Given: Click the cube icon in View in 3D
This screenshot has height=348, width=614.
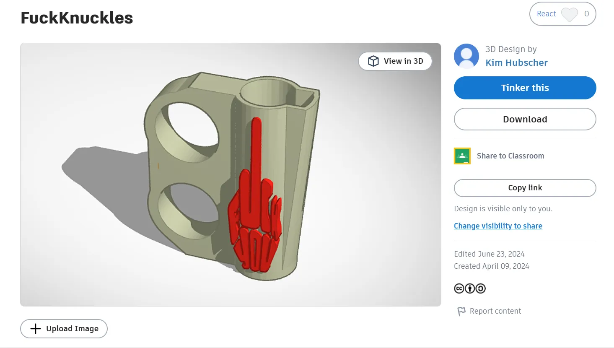Looking at the screenshot, I should pyautogui.click(x=373, y=61).
